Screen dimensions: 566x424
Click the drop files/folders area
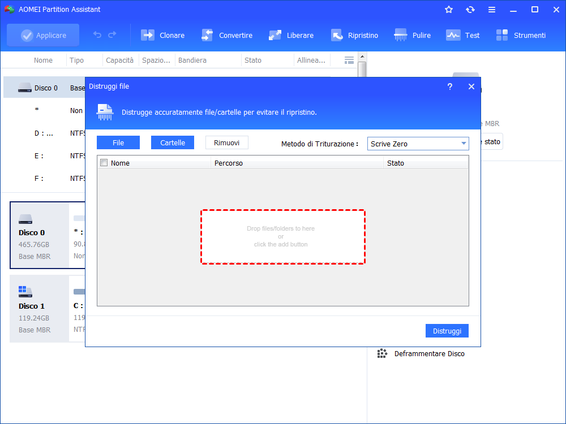pyautogui.click(x=283, y=237)
